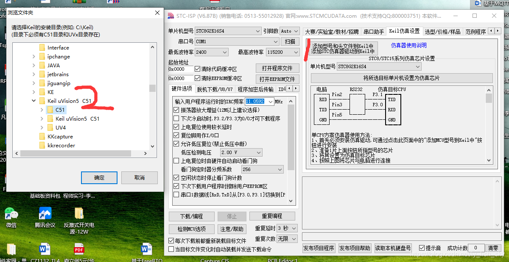Viewport: 509px width, 262px height.
Task: Switch to 脱机下载/U8/U7 tab
Action: pyautogui.click(x=215, y=89)
